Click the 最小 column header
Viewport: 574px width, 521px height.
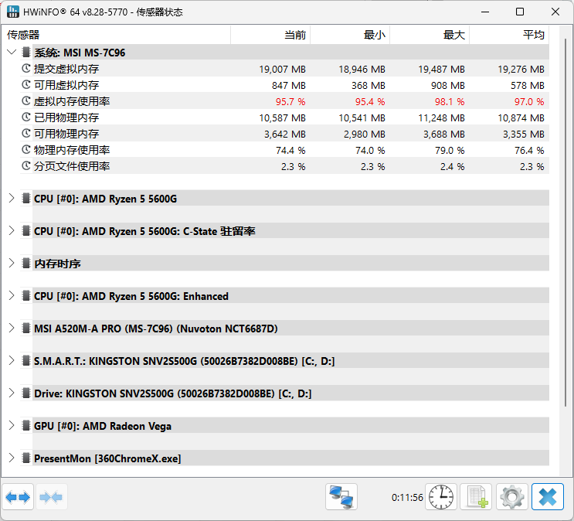point(350,35)
